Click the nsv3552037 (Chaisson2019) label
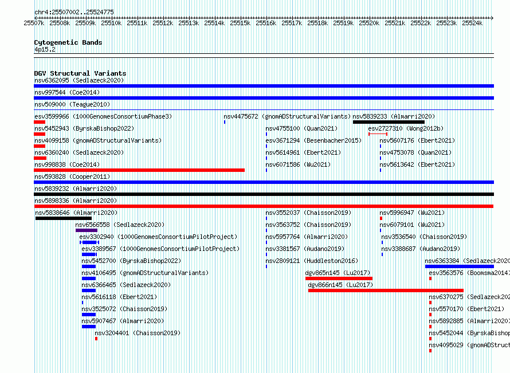The height and width of the screenshot is (373, 510). coord(309,213)
